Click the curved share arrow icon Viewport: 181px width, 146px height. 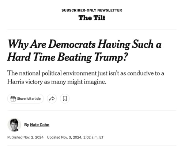tap(52, 99)
